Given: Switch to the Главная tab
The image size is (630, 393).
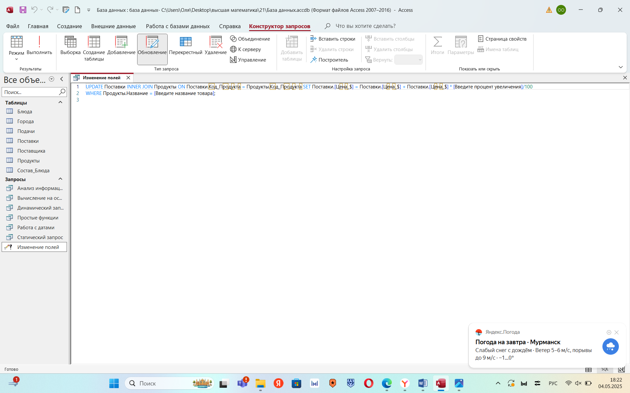Looking at the screenshot, I should [38, 26].
